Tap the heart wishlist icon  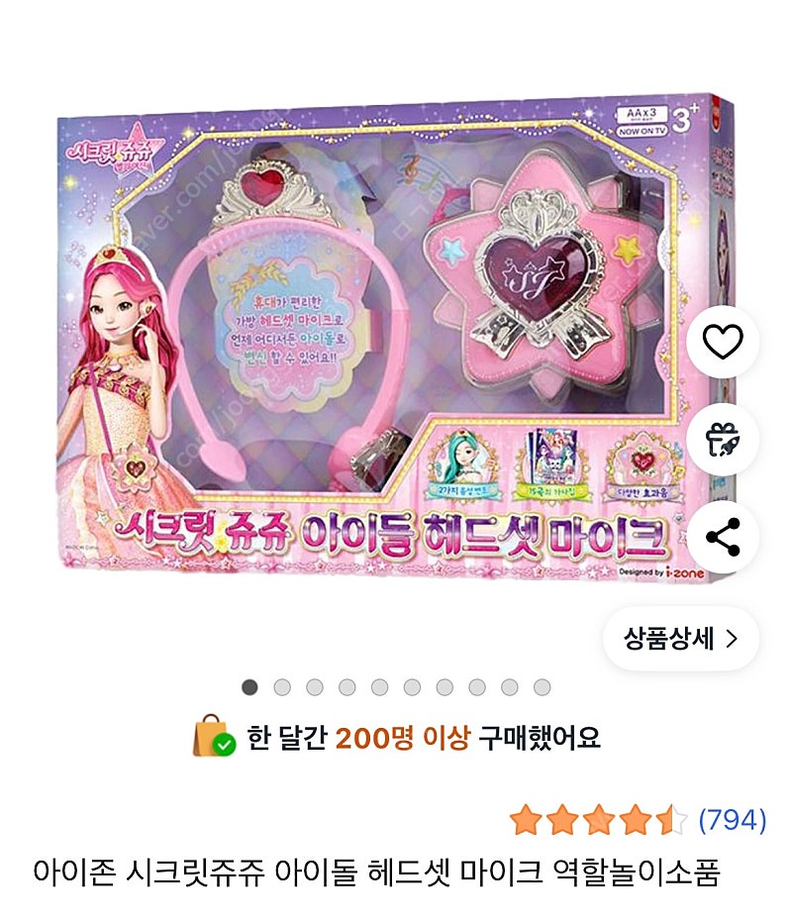pyautogui.click(x=723, y=342)
